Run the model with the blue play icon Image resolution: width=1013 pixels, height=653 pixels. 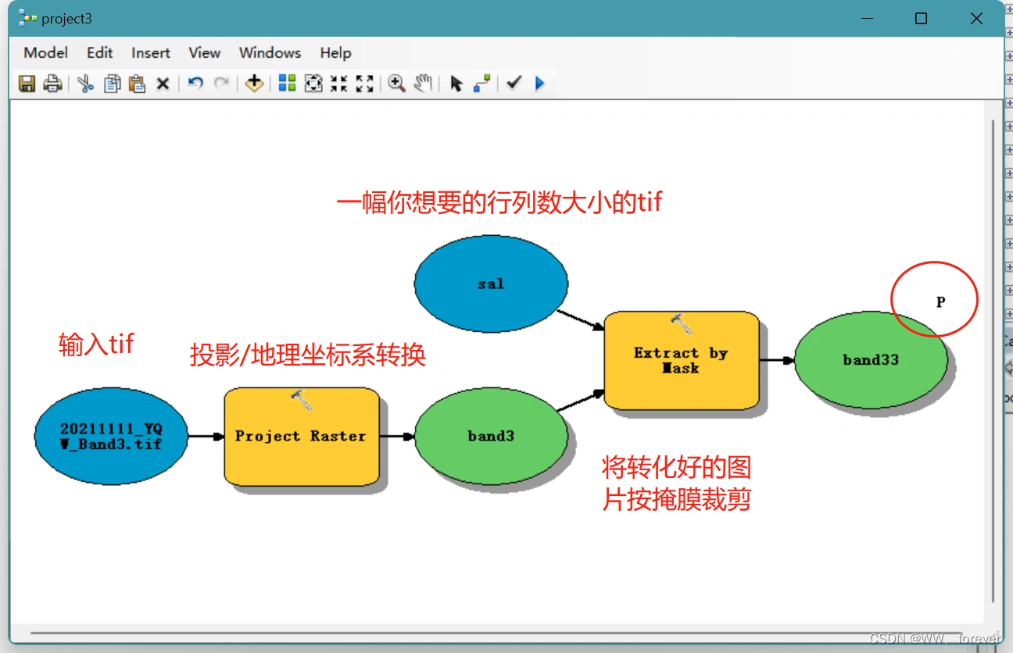[x=539, y=83]
